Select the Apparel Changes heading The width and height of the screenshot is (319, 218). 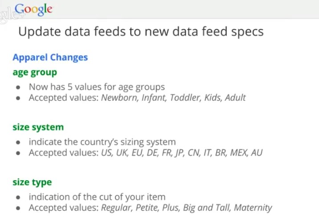coord(50,57)
